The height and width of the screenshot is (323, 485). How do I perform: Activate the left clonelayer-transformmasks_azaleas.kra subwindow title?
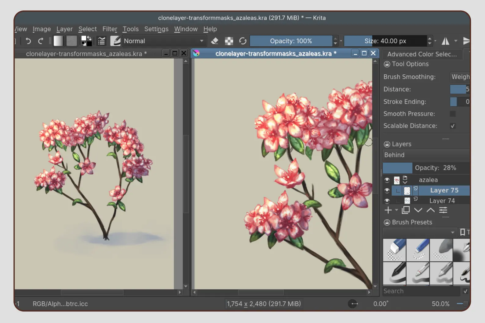(x=86, y=54)
